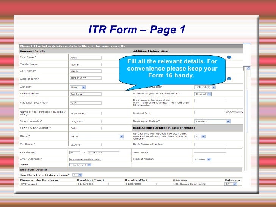This screenshot has width=276, height=207.
Task: Click the Whether original or revised return label
Action: tap(157, 94)
